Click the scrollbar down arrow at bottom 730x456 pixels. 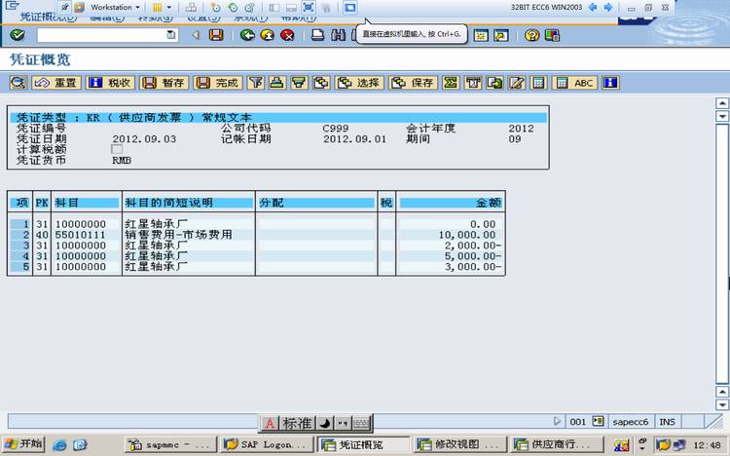(x=721, y=404)
